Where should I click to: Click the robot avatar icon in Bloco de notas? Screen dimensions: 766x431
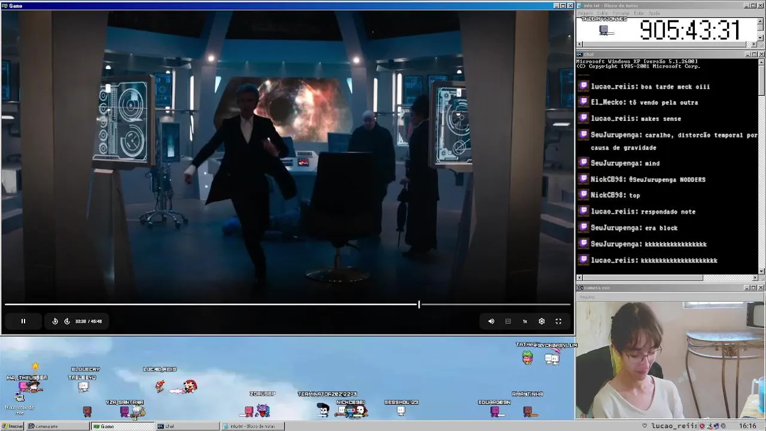(x=604, y=29)
